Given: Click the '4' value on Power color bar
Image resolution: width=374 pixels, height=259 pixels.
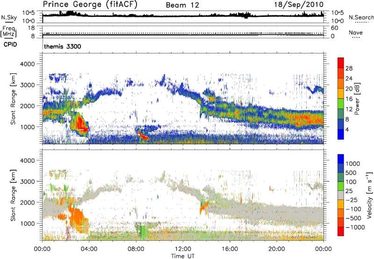Looking at the screenshot, I should click(x=347, y=129).
